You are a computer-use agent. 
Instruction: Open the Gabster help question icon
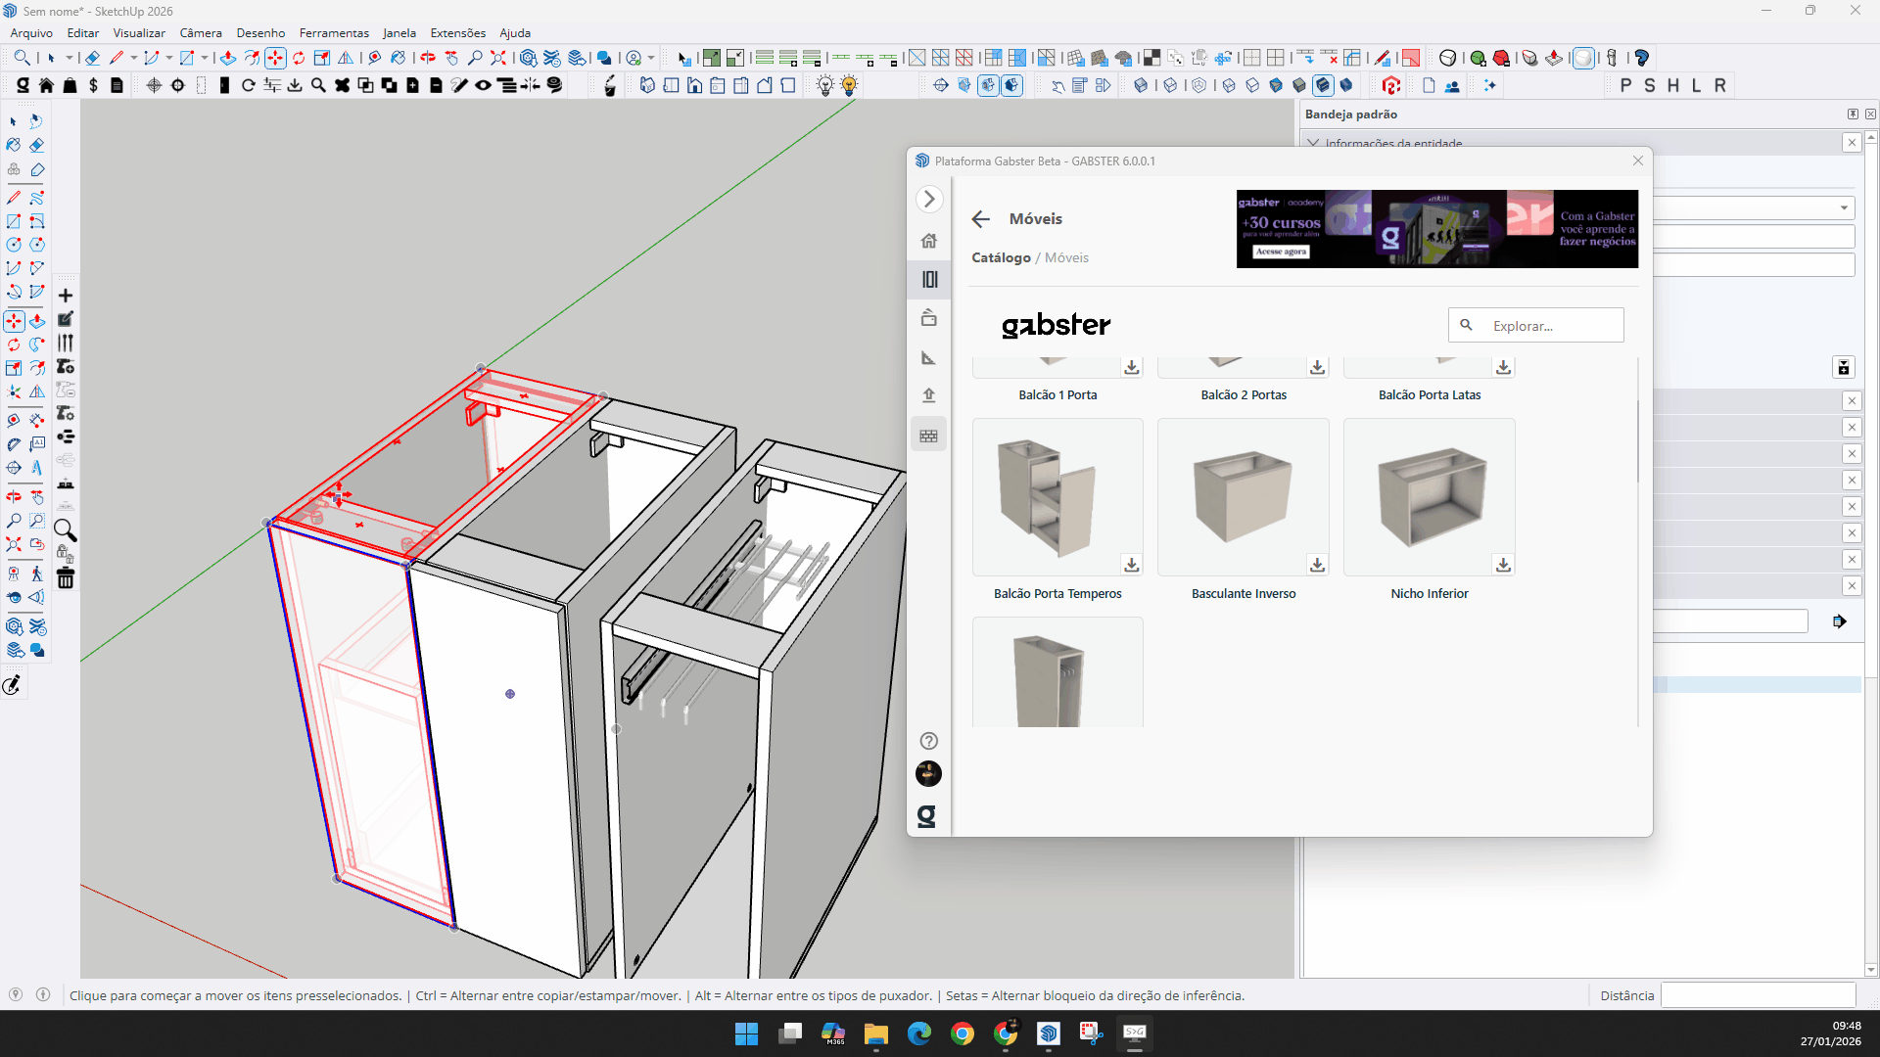click(929, 741)
